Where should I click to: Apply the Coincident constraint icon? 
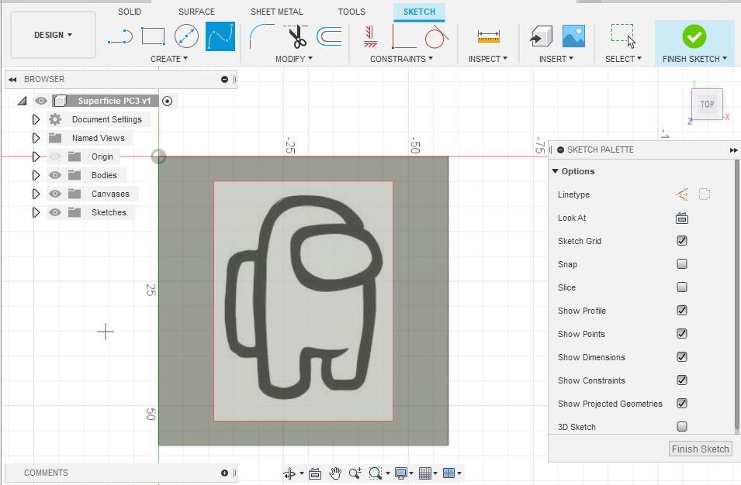(403, 36)
